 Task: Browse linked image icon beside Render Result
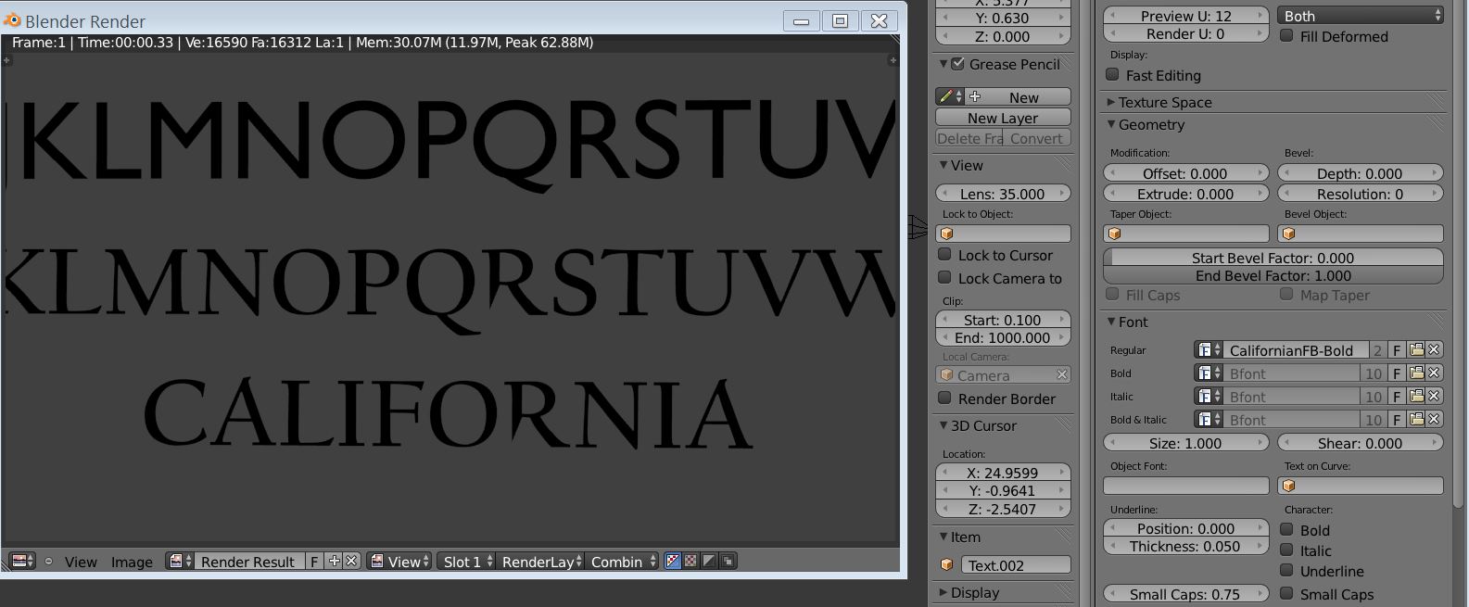click(x=180, y=561)
